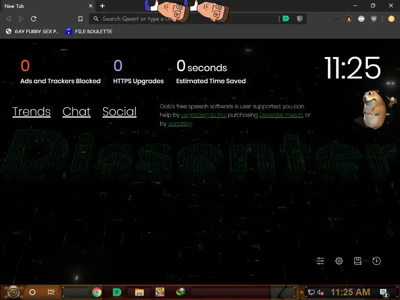Open Task View on taskbar
The image size is (400, 300).
pyautogui.click(x=51, y=292)
